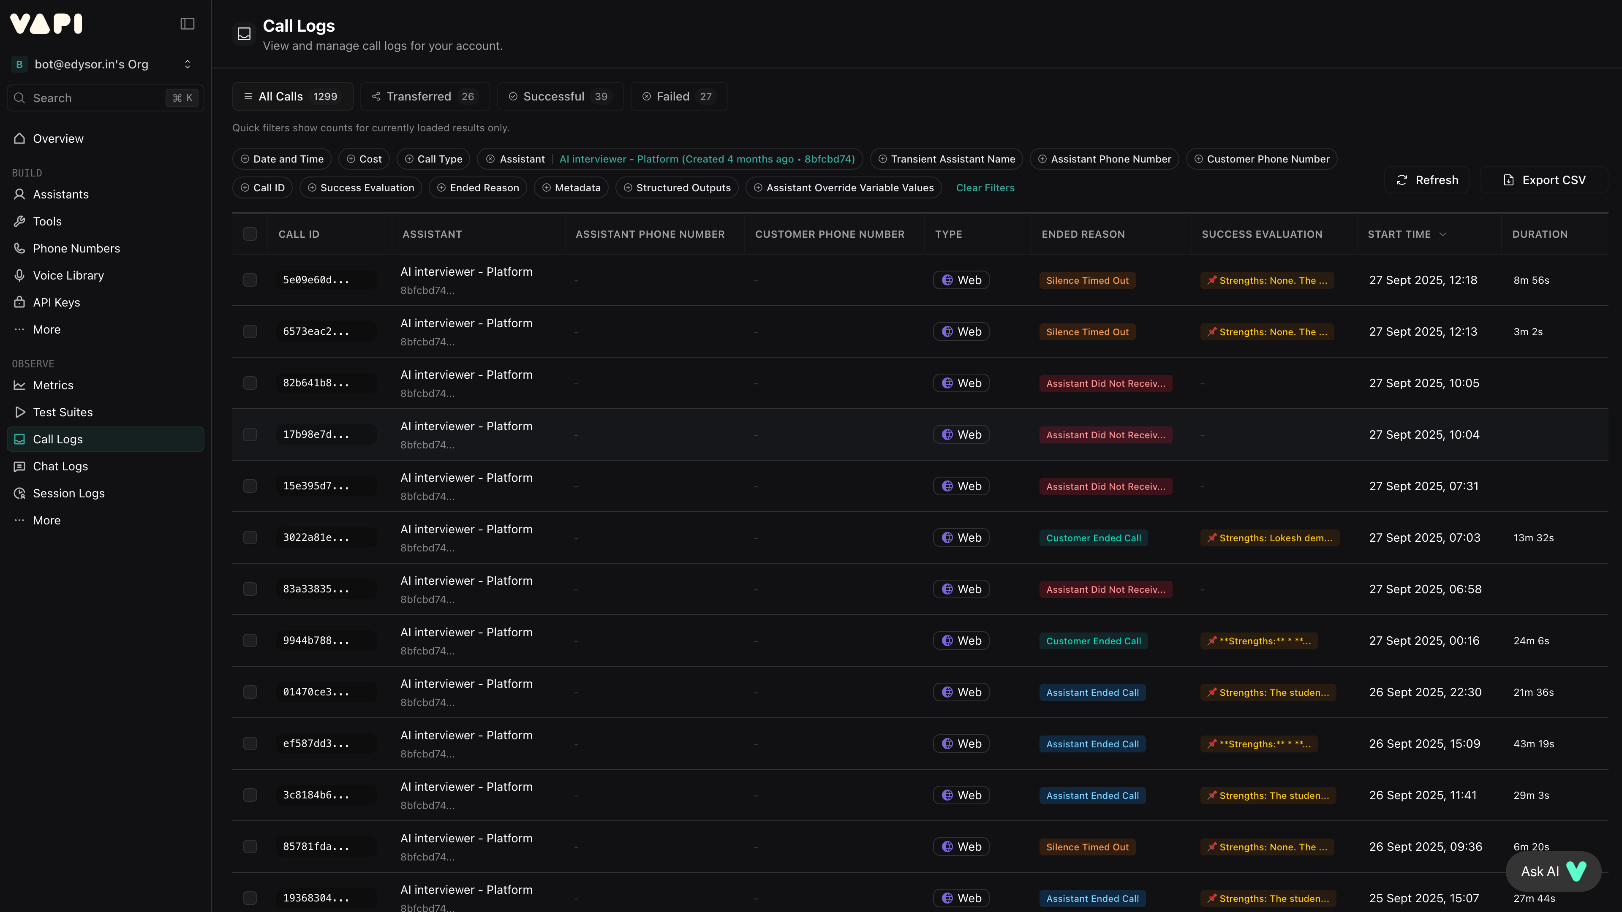
Task: Open the Ask AI assistant bubble
Action: (1553, 872)
